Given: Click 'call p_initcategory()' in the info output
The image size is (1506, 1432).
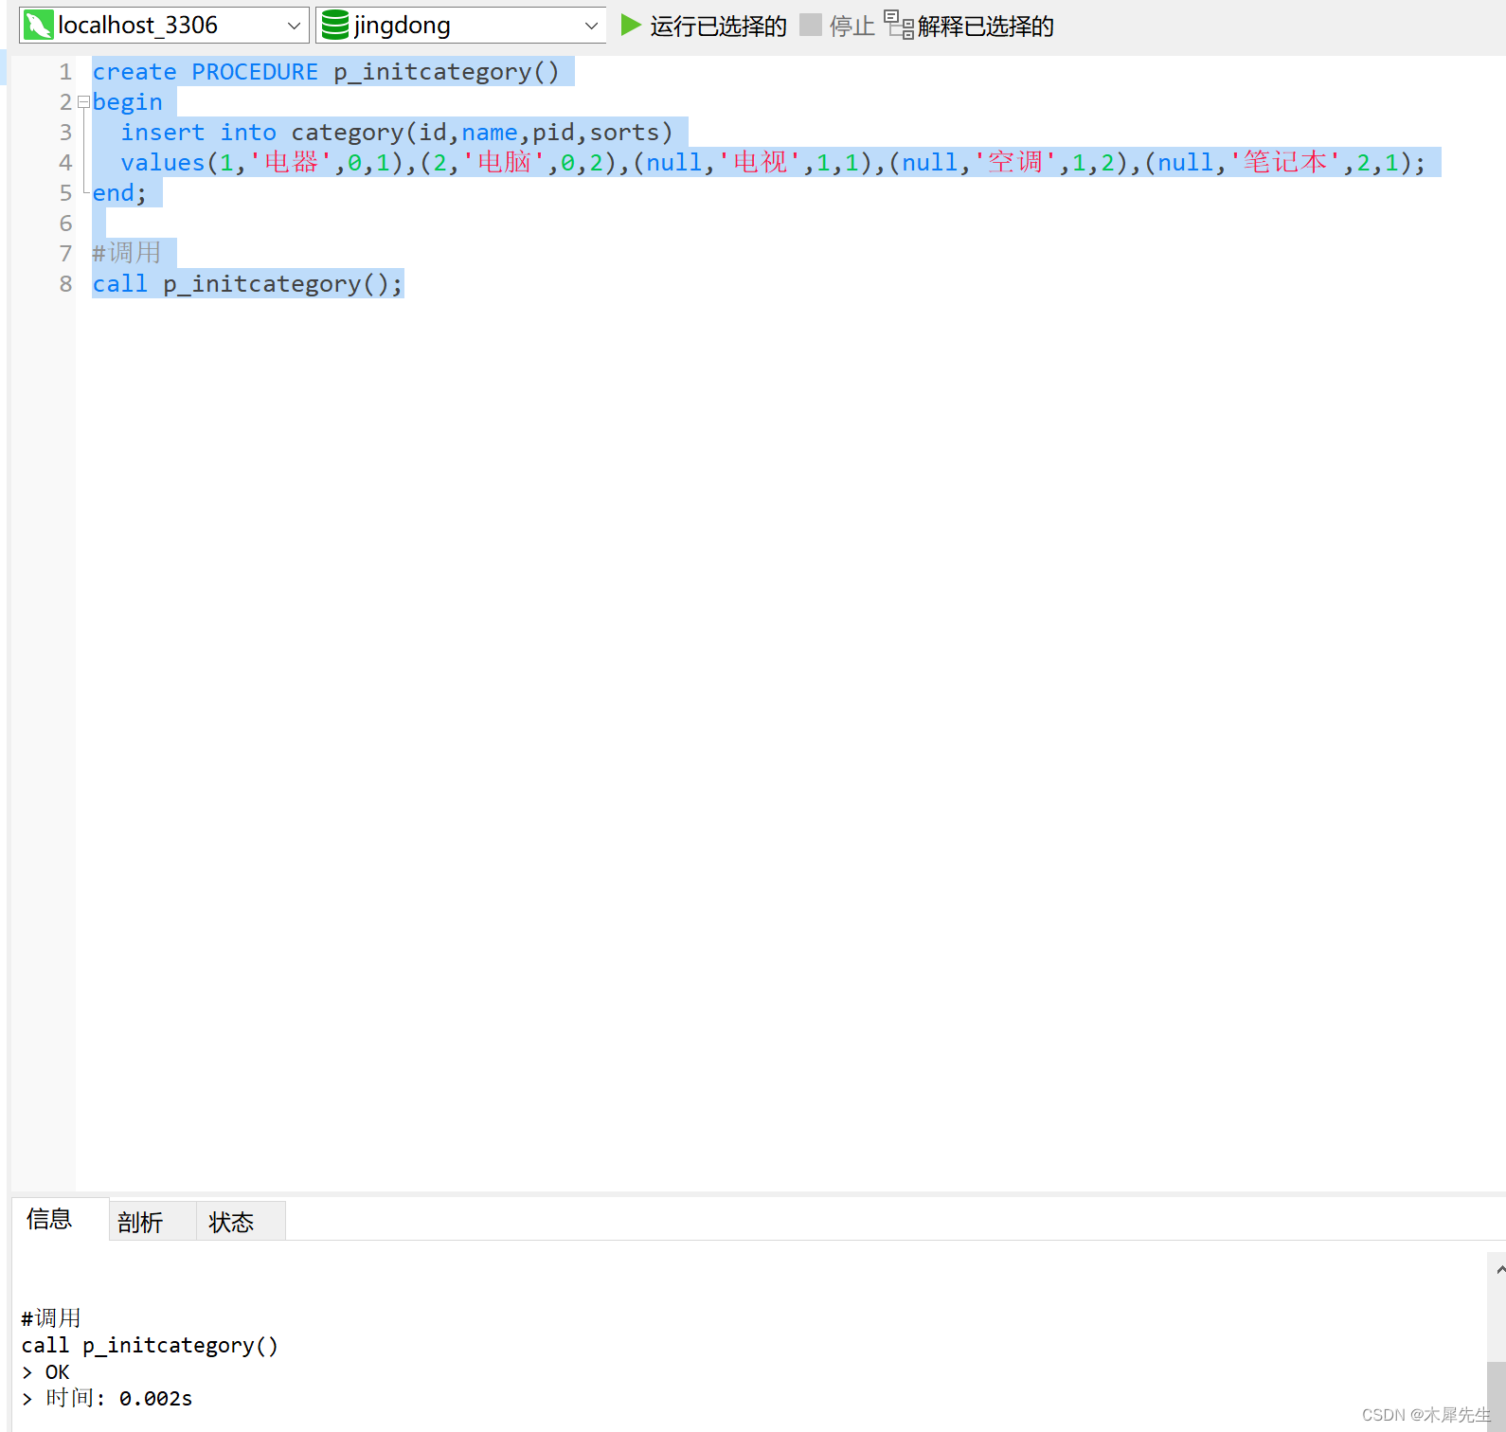Looking at the screenshot, I should pos(150,1346).
